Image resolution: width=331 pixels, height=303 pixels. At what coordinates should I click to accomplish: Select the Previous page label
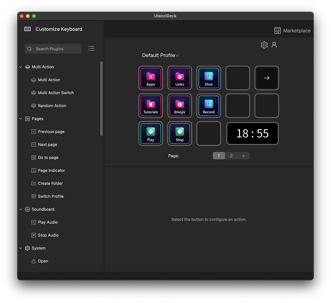click(51, 132)
